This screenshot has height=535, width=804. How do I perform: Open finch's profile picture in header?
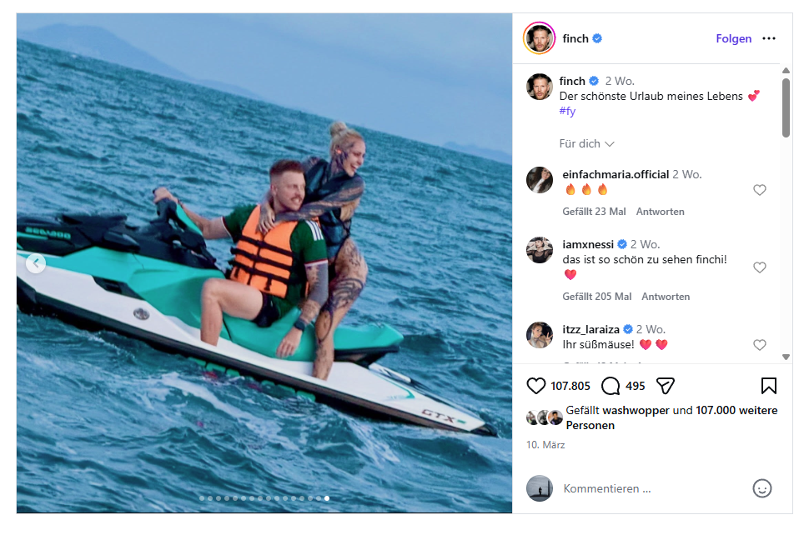540,38
